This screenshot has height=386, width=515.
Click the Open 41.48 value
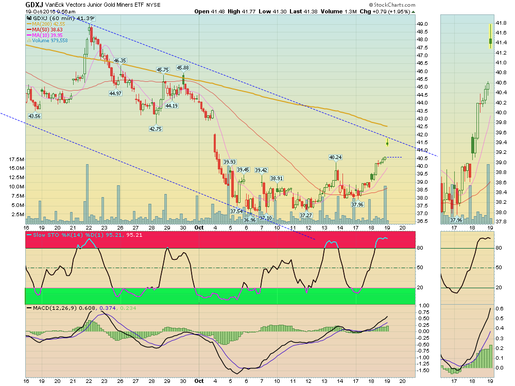pos(210,11)
